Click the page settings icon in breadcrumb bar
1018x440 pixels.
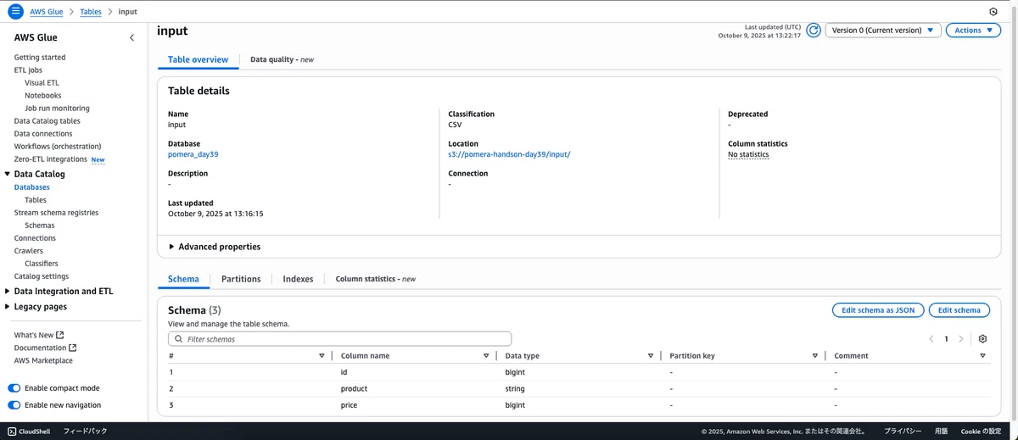click(x=993, y=12)
